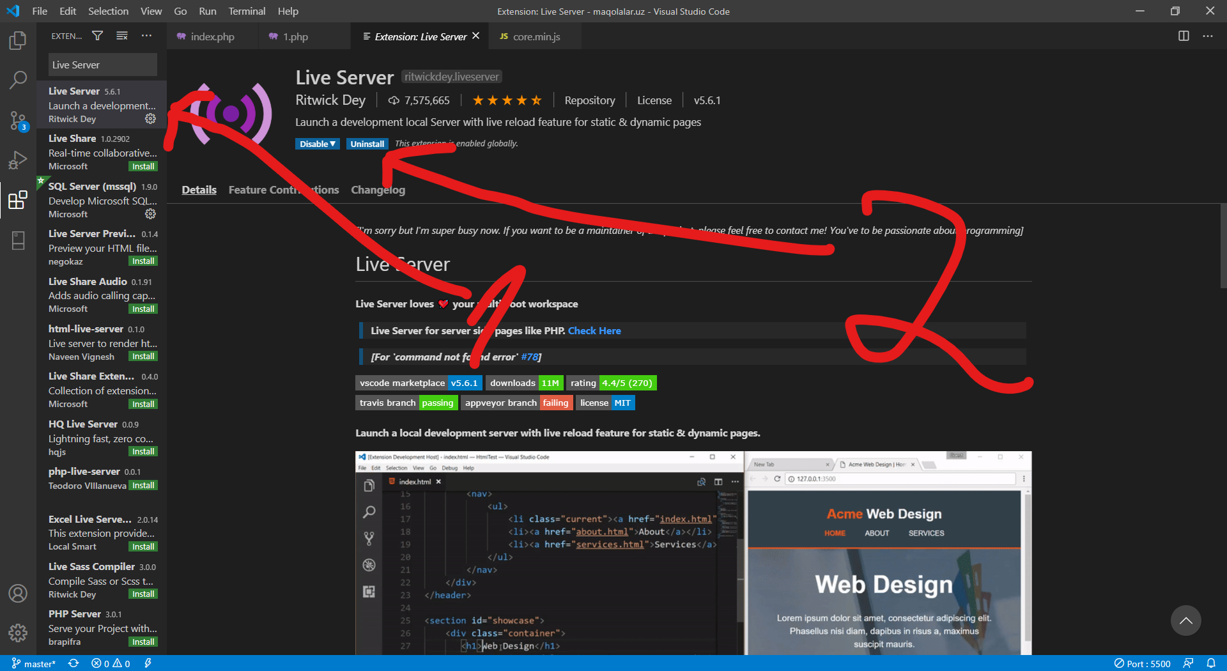Open editor more actions ellipsis

click(x=1207, y=36)
